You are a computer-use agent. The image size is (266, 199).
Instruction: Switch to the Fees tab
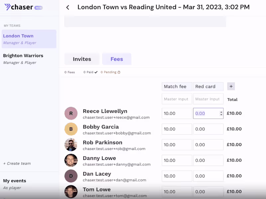click(117, 59)
